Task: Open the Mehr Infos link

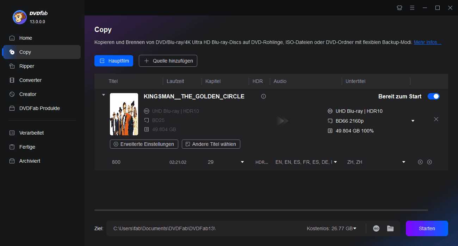Action: click(427, 42)
